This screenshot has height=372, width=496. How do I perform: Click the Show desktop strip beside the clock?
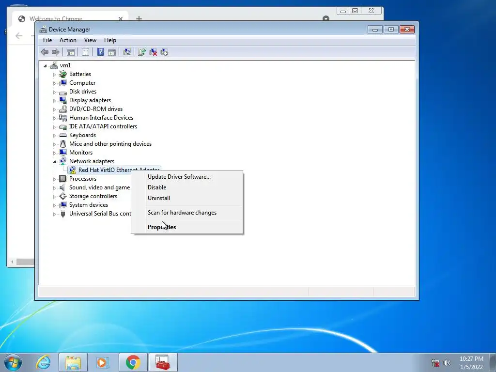[x=492, y=362]
